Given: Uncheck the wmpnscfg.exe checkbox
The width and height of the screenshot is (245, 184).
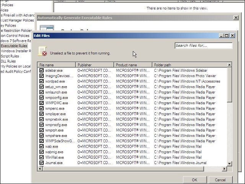Looking at the screenshot, I should point(41,125).
